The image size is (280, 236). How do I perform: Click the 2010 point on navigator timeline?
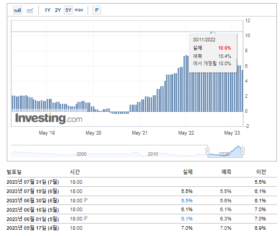coord(152,154)
